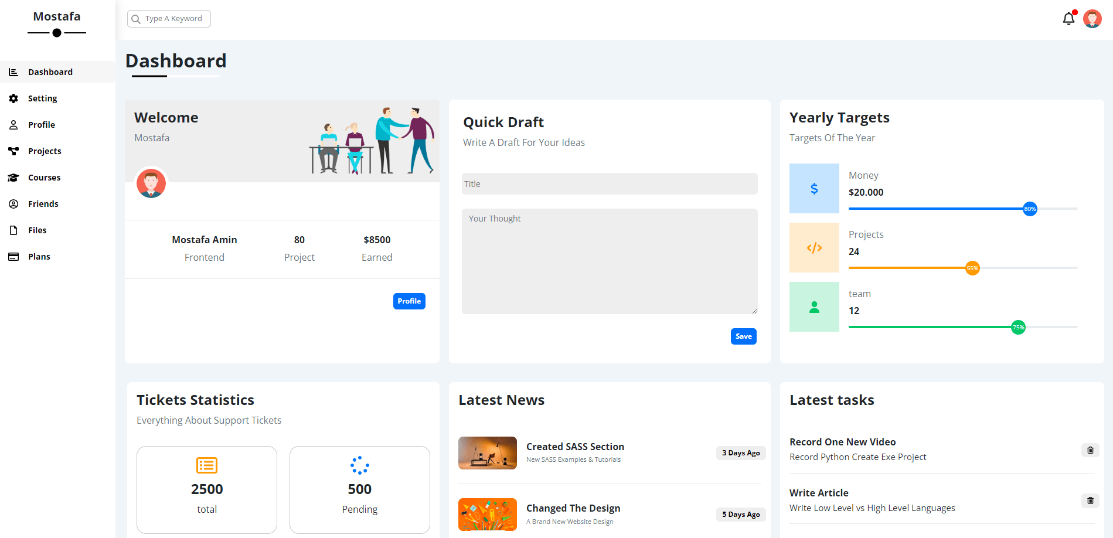
Task: Click the Projects diagram icon
Action: 13,151
